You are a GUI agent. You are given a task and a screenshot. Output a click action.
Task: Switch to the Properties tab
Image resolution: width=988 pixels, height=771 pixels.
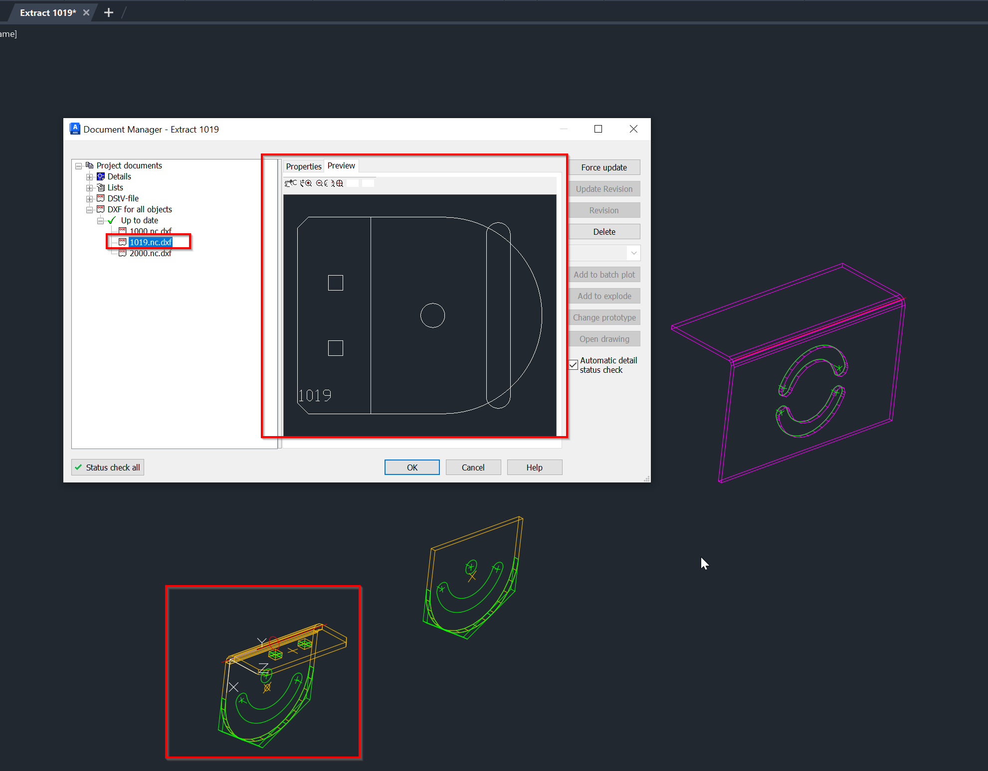303,166
